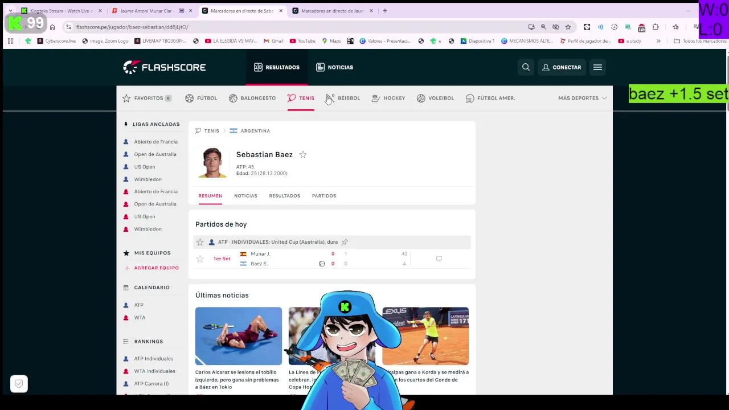The image size is (729, 410).
Task: Bookmark this page with star icon
Action: (x=568, y=27)
